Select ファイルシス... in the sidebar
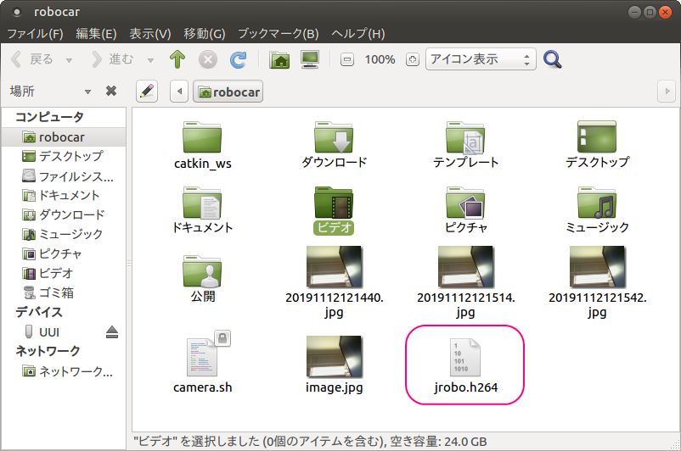Screen dimensions: 681x451 [64, 176]
